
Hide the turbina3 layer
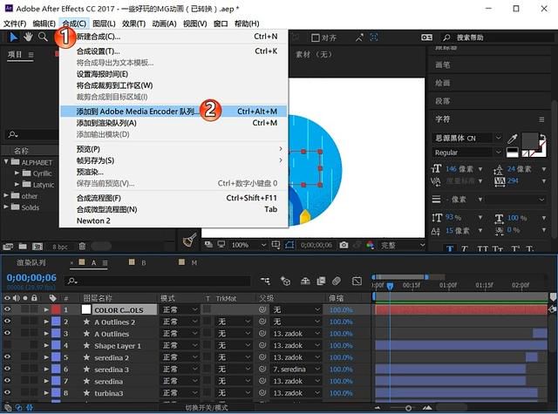7,393
